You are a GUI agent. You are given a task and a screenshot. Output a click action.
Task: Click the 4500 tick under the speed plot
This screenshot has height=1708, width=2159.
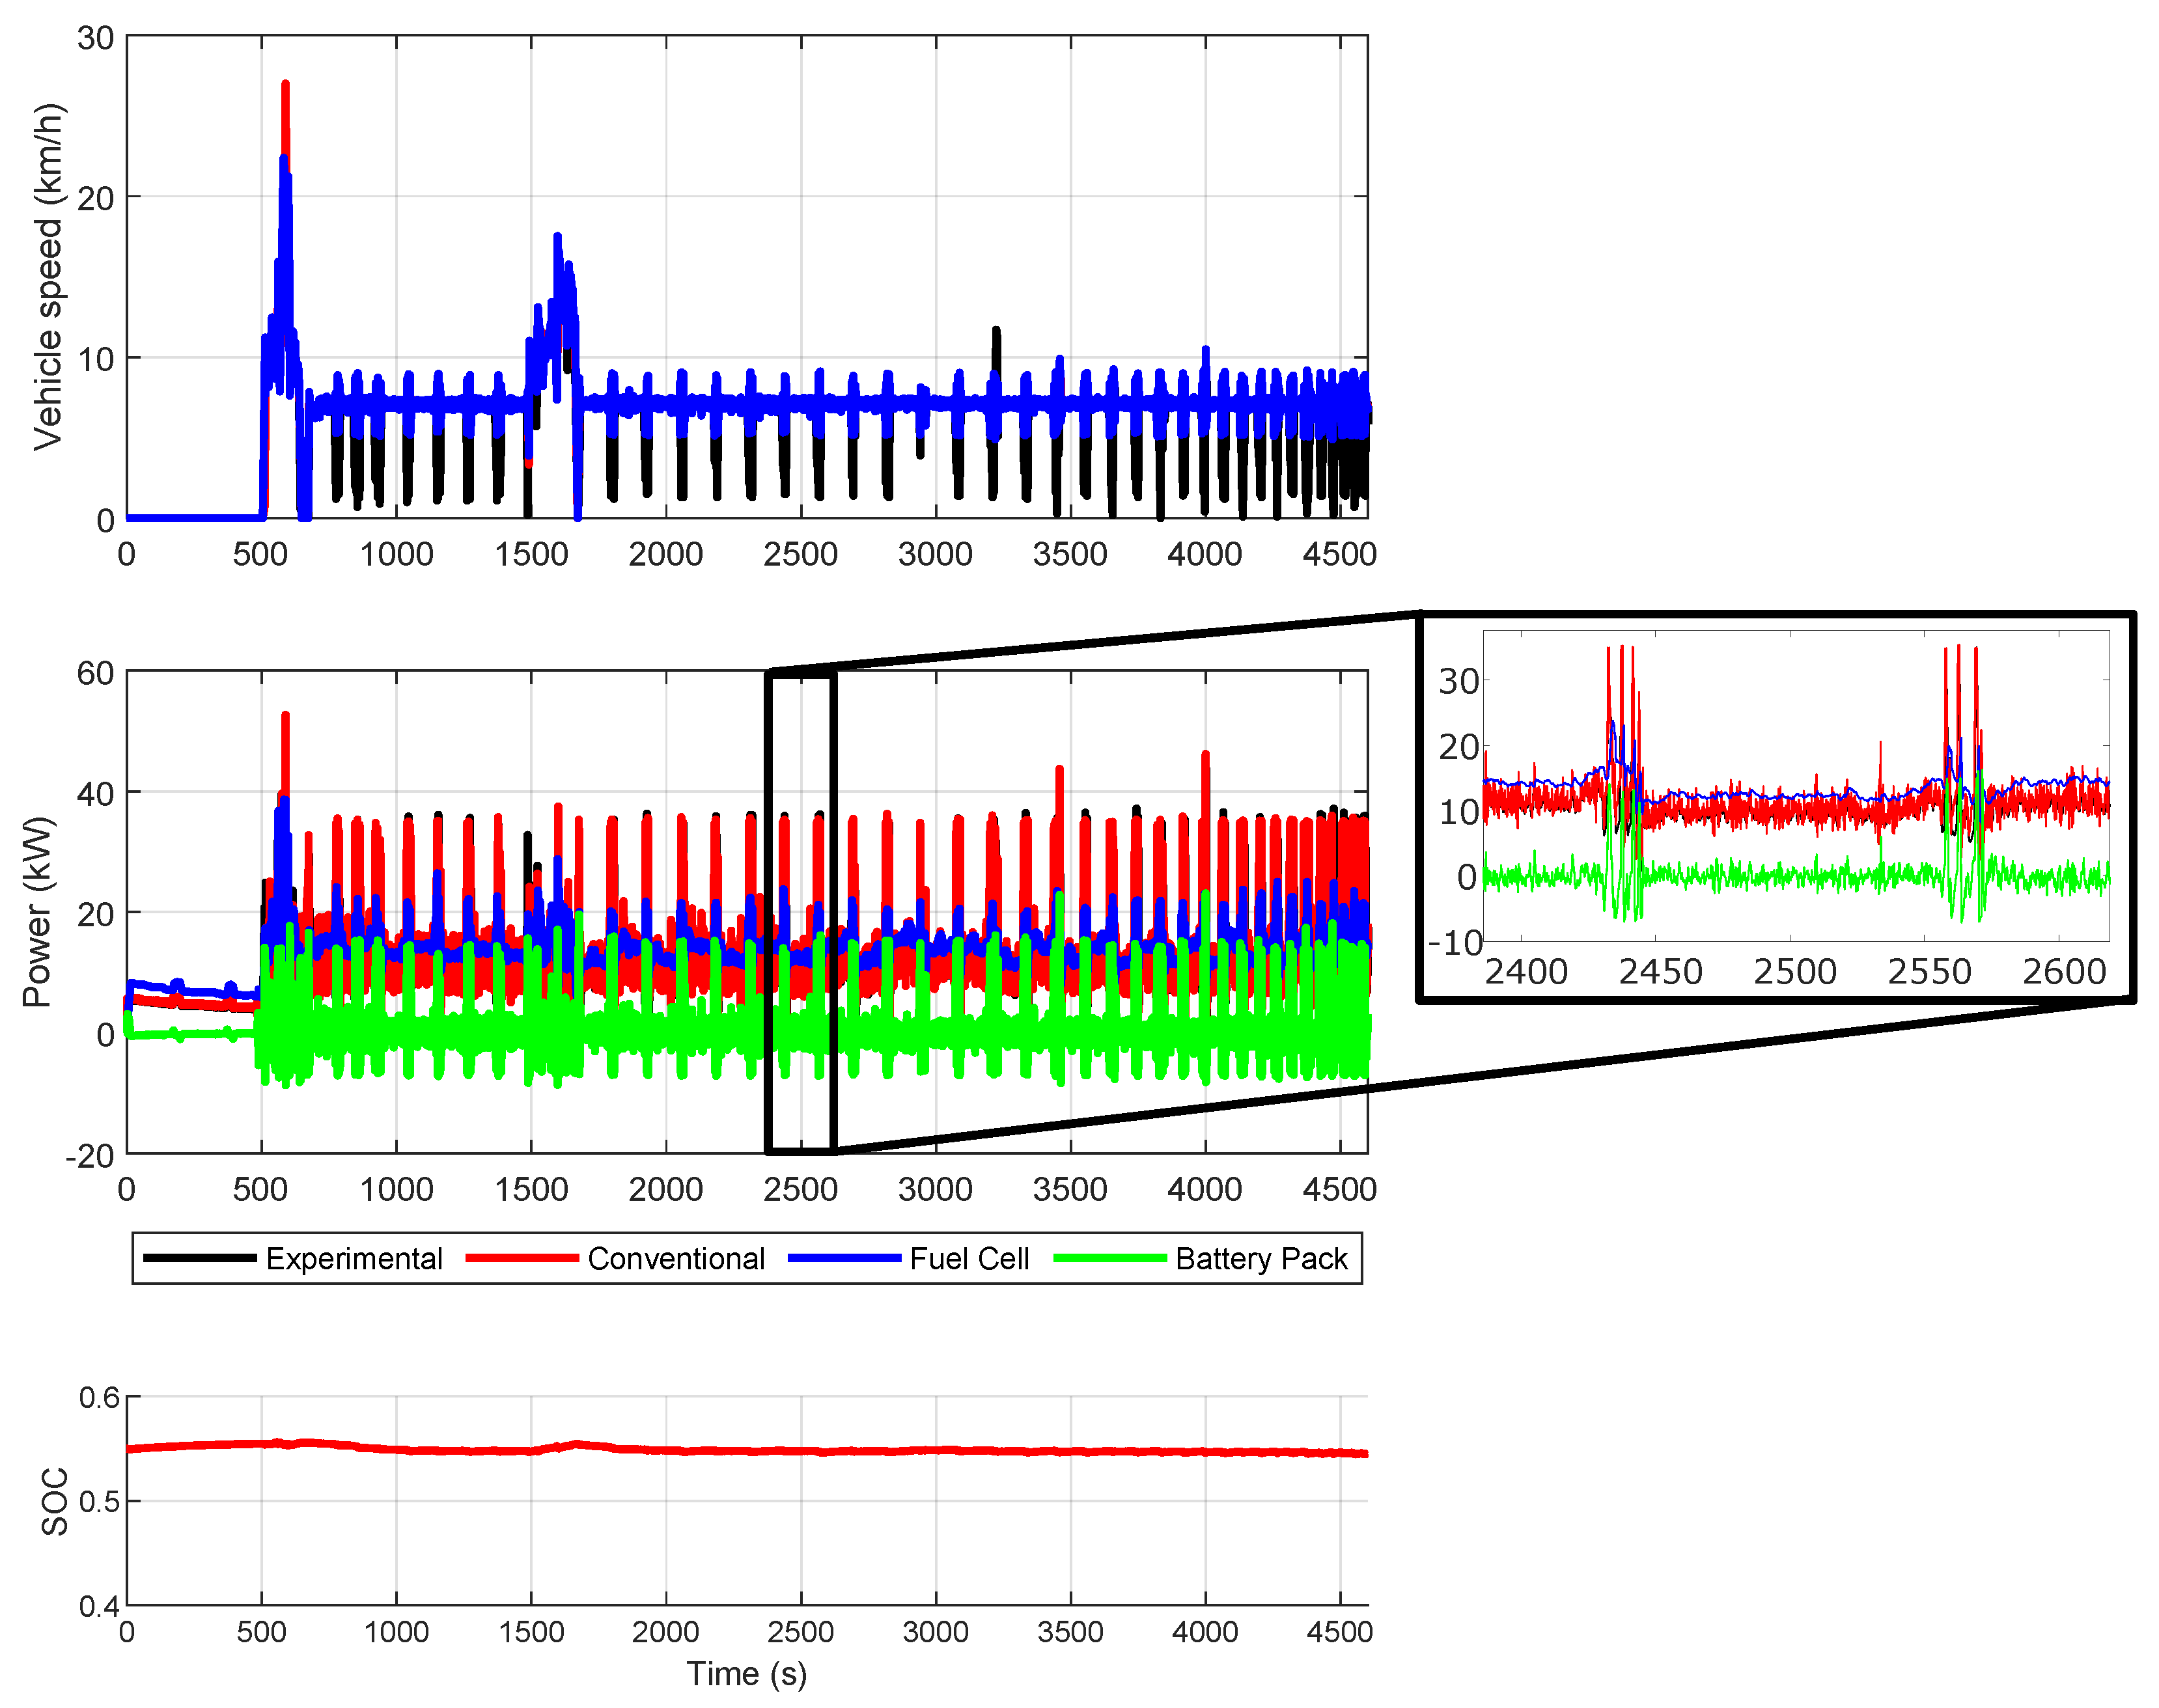(1339, 554)
